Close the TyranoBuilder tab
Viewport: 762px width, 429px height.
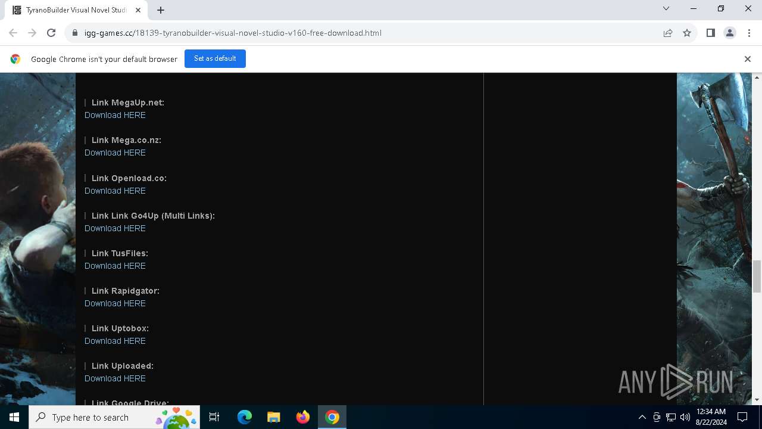[x=138, y=10]
